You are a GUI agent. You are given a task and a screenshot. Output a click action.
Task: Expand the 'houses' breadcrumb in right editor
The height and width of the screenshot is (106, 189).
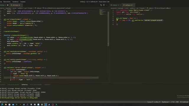pyautogui.click(x=142, y=8)
